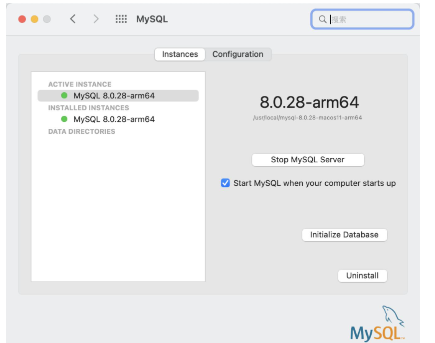This screenshot has width=435, height=343.
Task: Click the magnifying glass search icon
Action: tap(322, 19)
